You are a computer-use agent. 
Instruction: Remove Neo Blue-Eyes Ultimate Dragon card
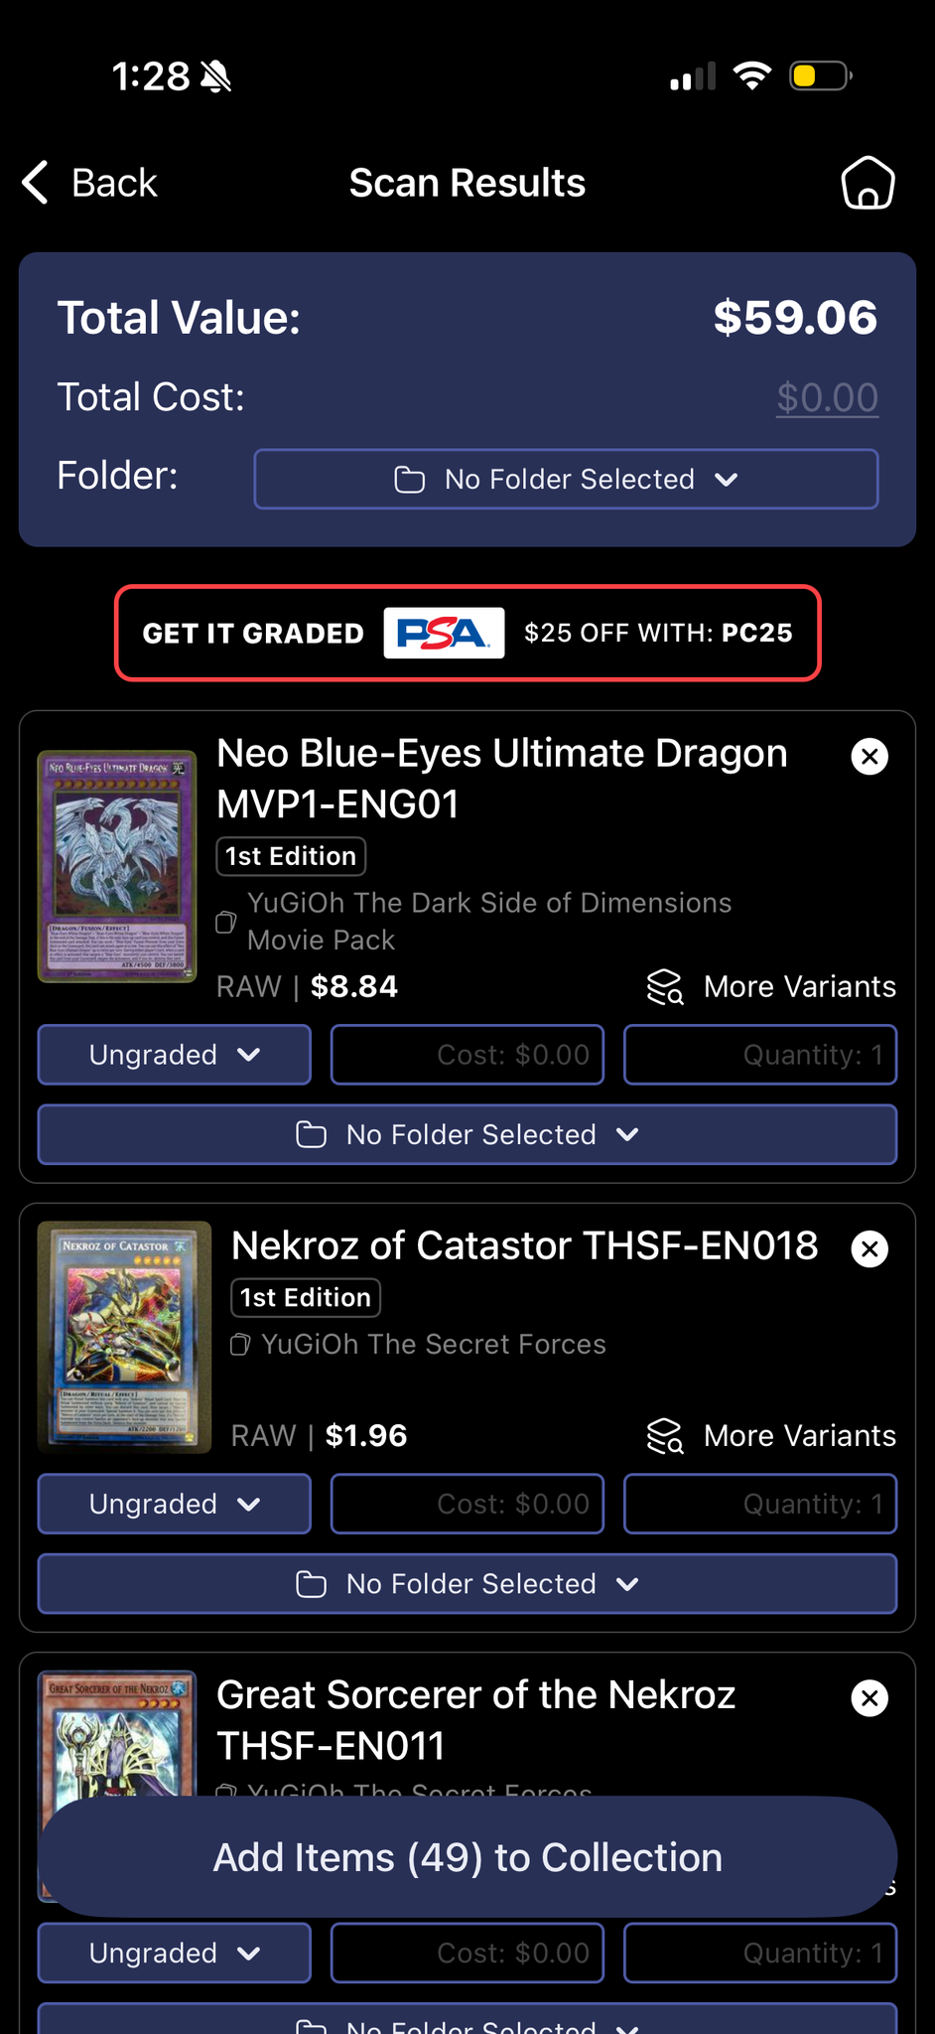(869, 757)
